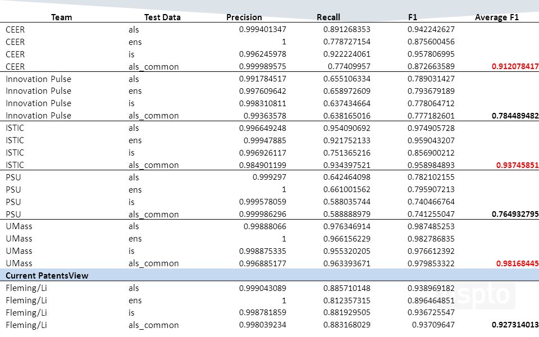This screenshot has height=337, width=539.
Task: Select recall value 0.921752133
Action: coord(347,140)
